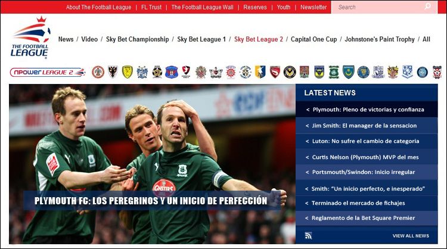Screen dimensions: 447x249
Task: Open the Wycombe Wanderers round crest
Action: (422, 72)
